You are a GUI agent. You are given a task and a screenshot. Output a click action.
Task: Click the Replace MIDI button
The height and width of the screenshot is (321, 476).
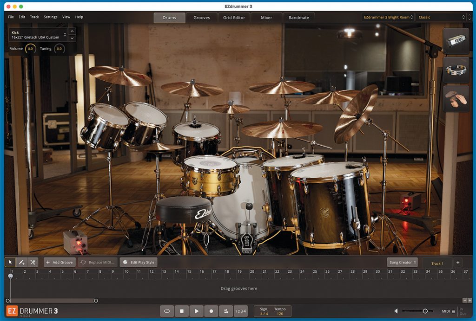pos(98,262)
